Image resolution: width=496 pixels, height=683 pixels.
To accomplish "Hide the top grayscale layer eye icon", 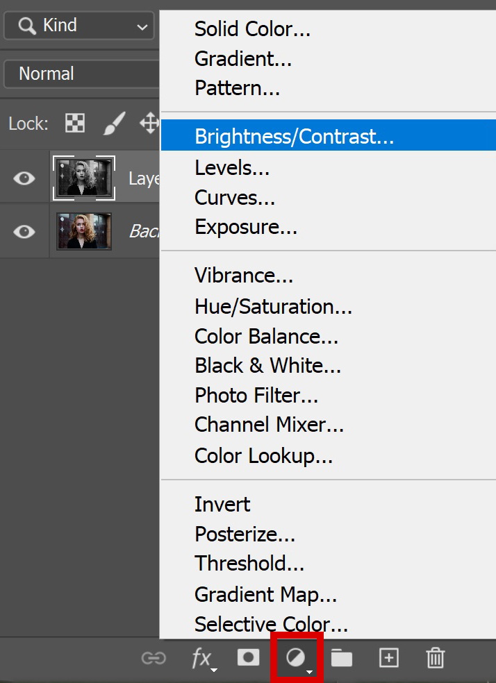I will [x=24, y=178].
